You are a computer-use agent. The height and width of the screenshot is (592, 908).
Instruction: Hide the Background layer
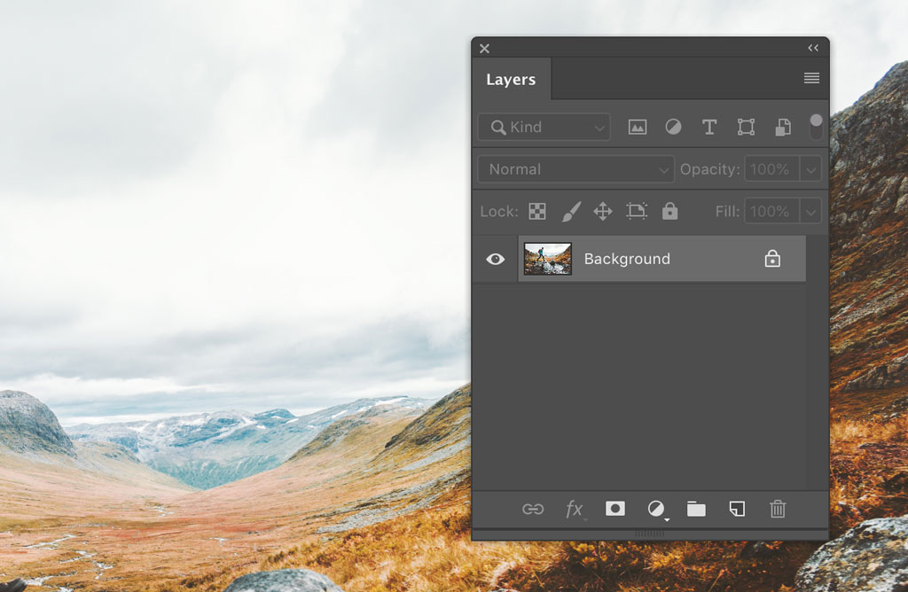click(495, 258)
